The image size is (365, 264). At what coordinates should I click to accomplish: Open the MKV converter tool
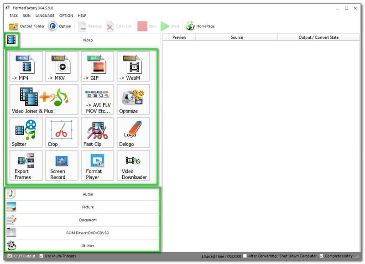tap(62, 67)
